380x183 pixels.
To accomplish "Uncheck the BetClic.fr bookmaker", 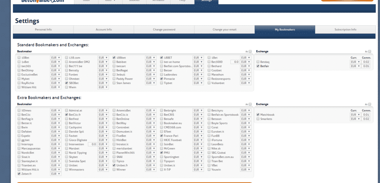I will pyautogui.click(x=66, y=115).
